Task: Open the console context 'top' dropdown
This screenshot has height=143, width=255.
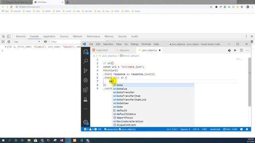Action: pyautogui.click(x=27, y=42)
